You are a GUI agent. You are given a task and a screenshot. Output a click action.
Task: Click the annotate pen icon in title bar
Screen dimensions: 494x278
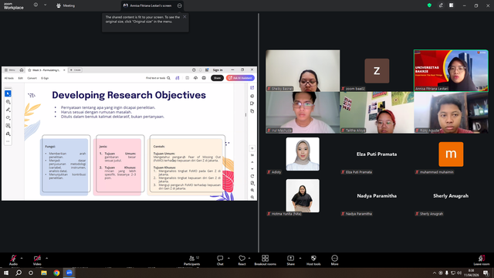pyautogui.click(x=441, y=5)
